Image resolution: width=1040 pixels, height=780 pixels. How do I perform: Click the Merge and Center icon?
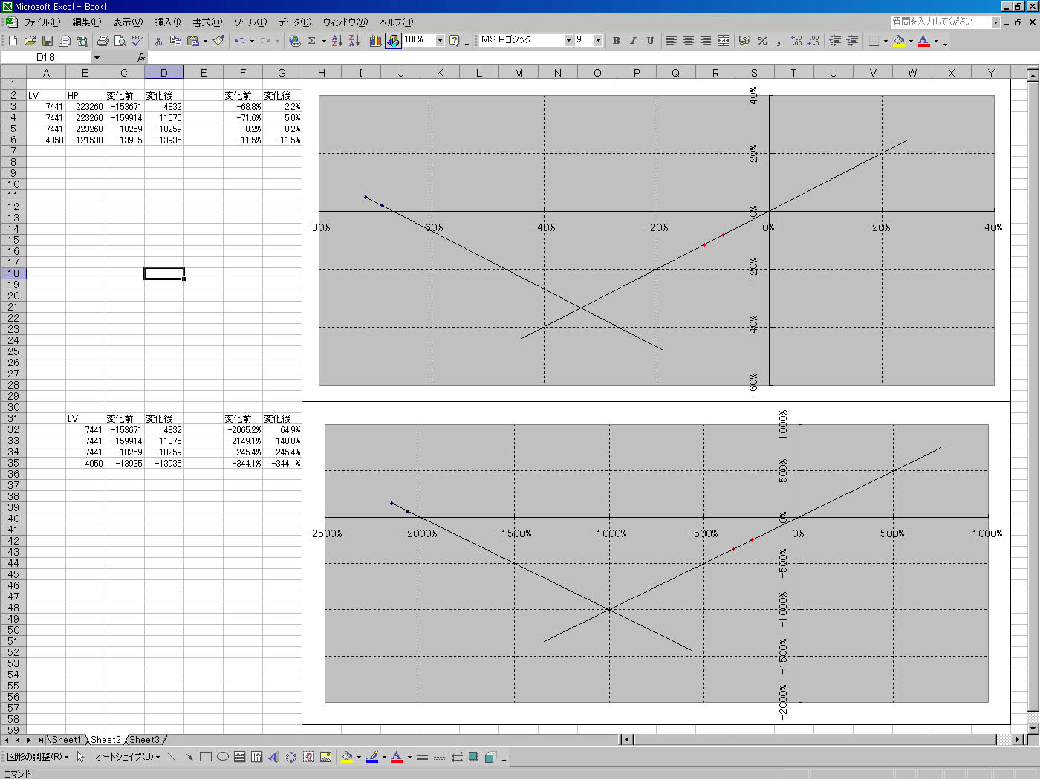click(723, 41)
